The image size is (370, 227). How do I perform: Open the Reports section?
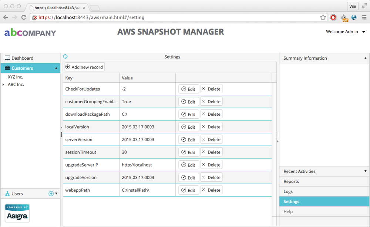coord(291,181)
